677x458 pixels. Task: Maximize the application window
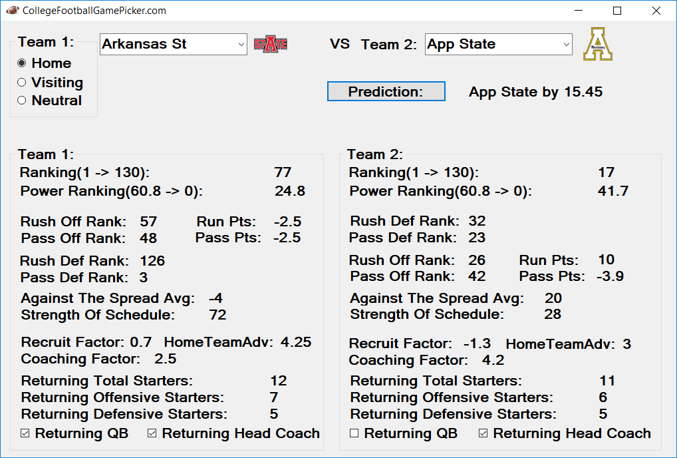coord(617,11)
